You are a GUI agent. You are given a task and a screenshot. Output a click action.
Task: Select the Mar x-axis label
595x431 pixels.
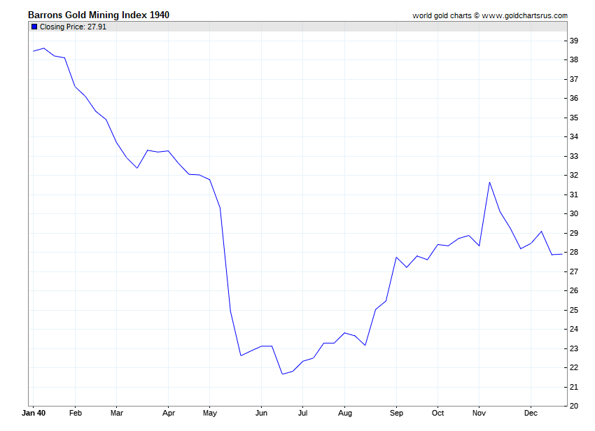pyautogui.click(x=117, y=414)
